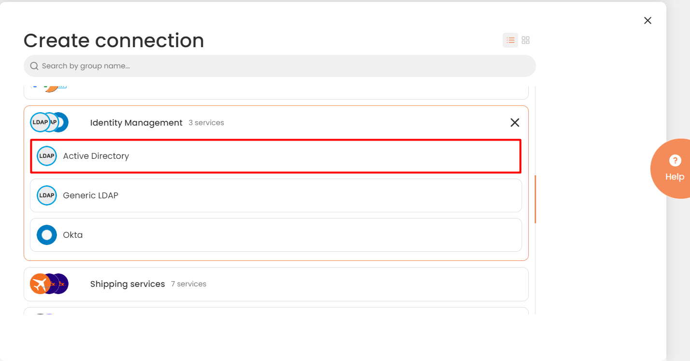
Task: Click the search magnifier icon
Action: click(34, 66)
